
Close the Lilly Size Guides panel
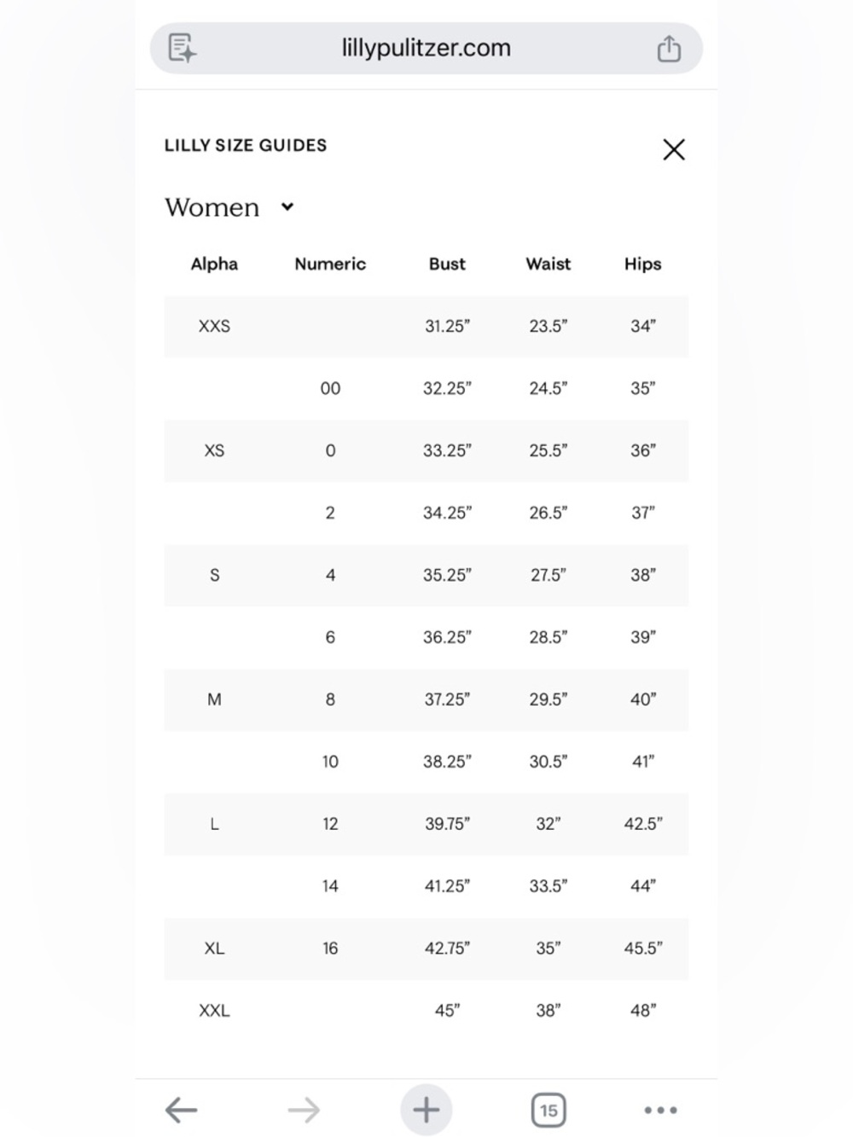[674, 149]
